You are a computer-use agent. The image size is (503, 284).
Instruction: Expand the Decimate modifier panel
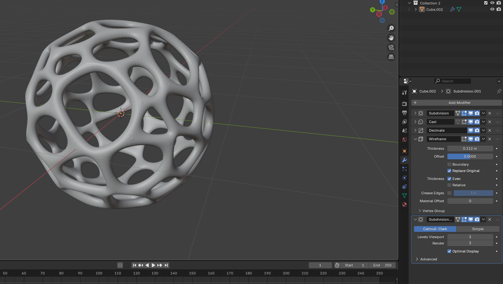point(415,130)
